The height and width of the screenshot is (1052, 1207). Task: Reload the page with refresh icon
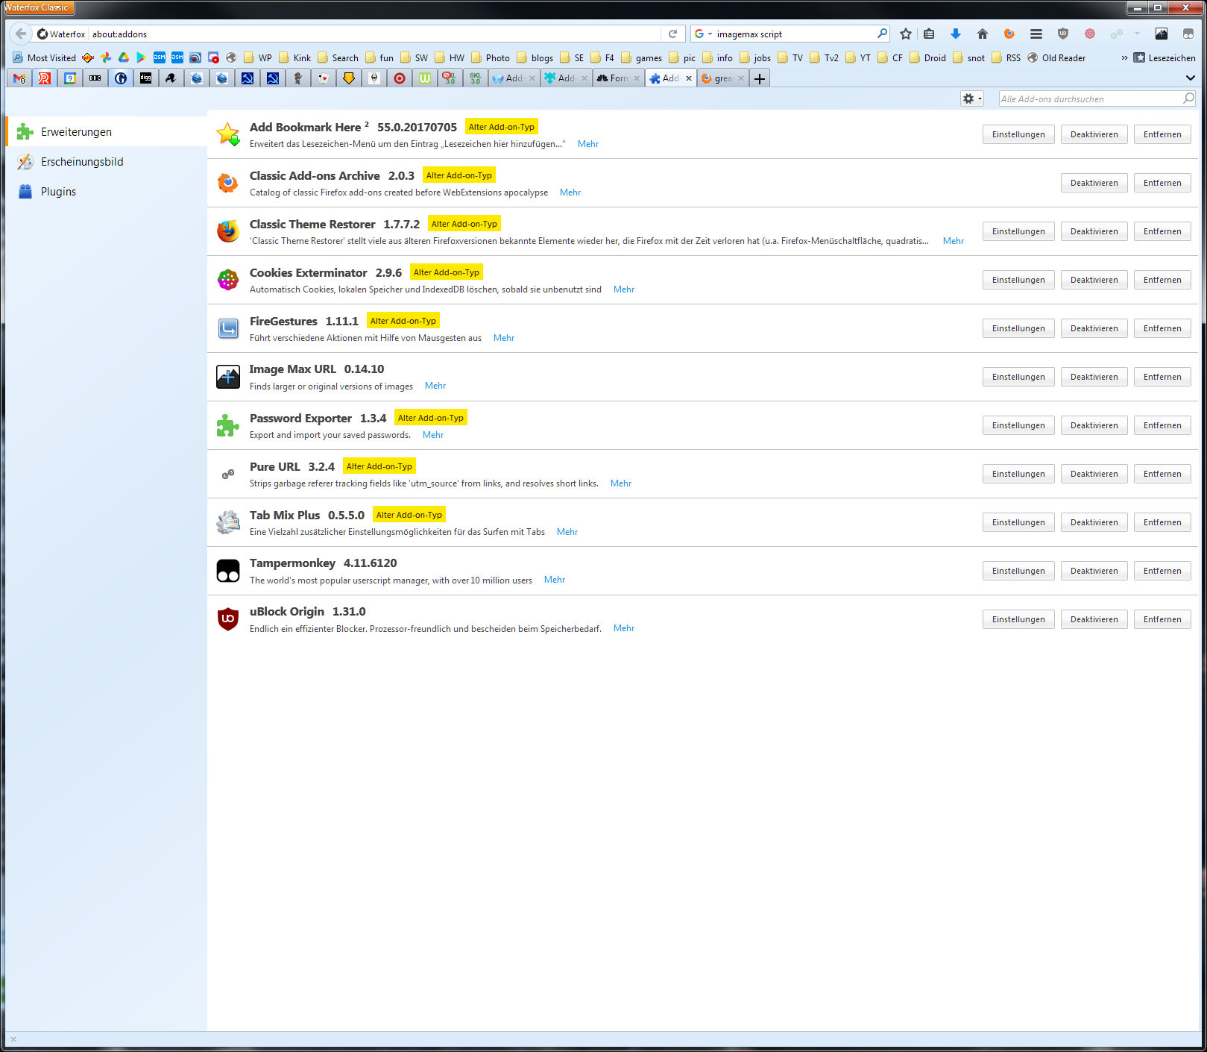click(672, 34)
